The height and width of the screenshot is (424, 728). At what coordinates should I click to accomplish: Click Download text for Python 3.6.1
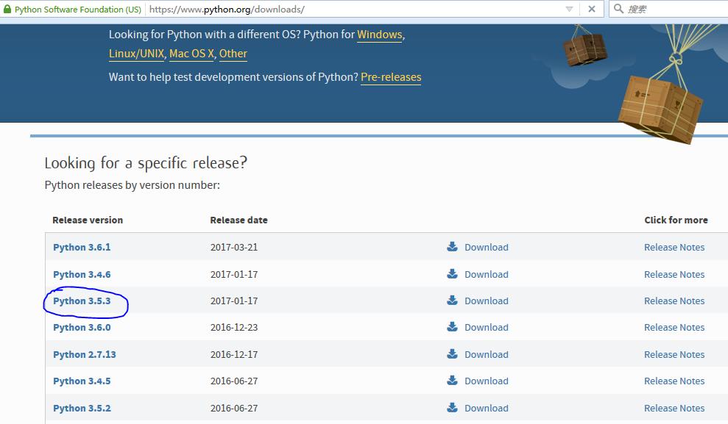(487, 248)
